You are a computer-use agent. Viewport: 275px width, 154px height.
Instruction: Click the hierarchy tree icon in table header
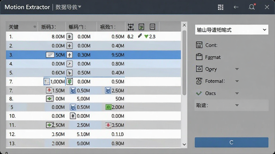(131, 27)
